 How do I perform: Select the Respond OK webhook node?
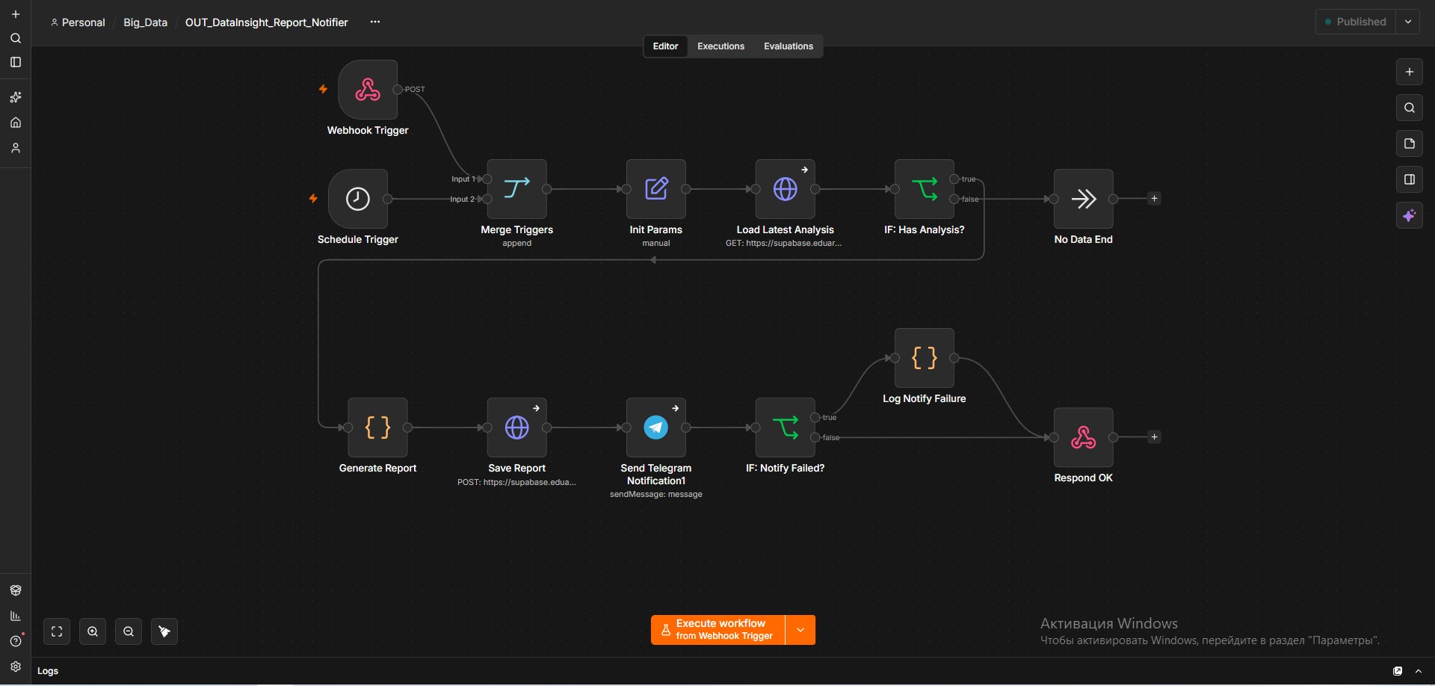[x=1084, y=437]
